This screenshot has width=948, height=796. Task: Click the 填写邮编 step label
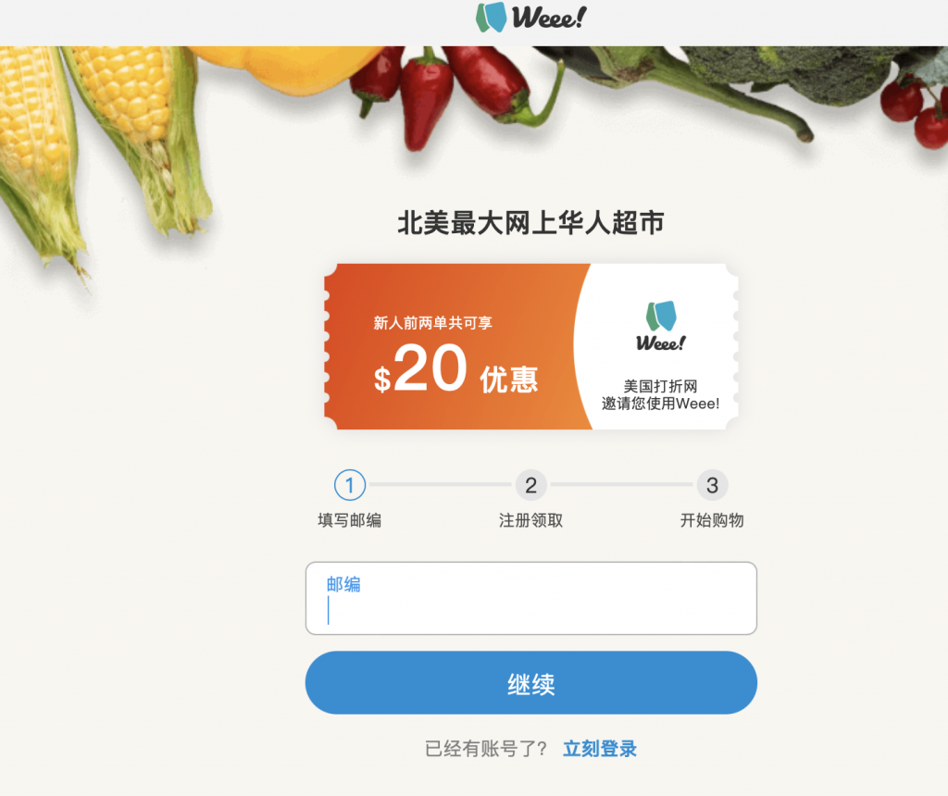(349, 520)
